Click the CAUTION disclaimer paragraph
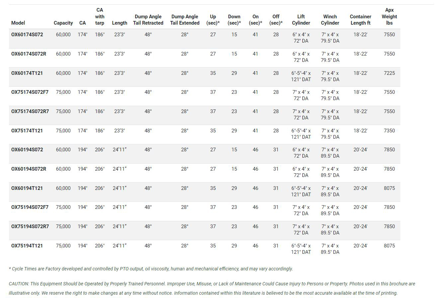 212,288
